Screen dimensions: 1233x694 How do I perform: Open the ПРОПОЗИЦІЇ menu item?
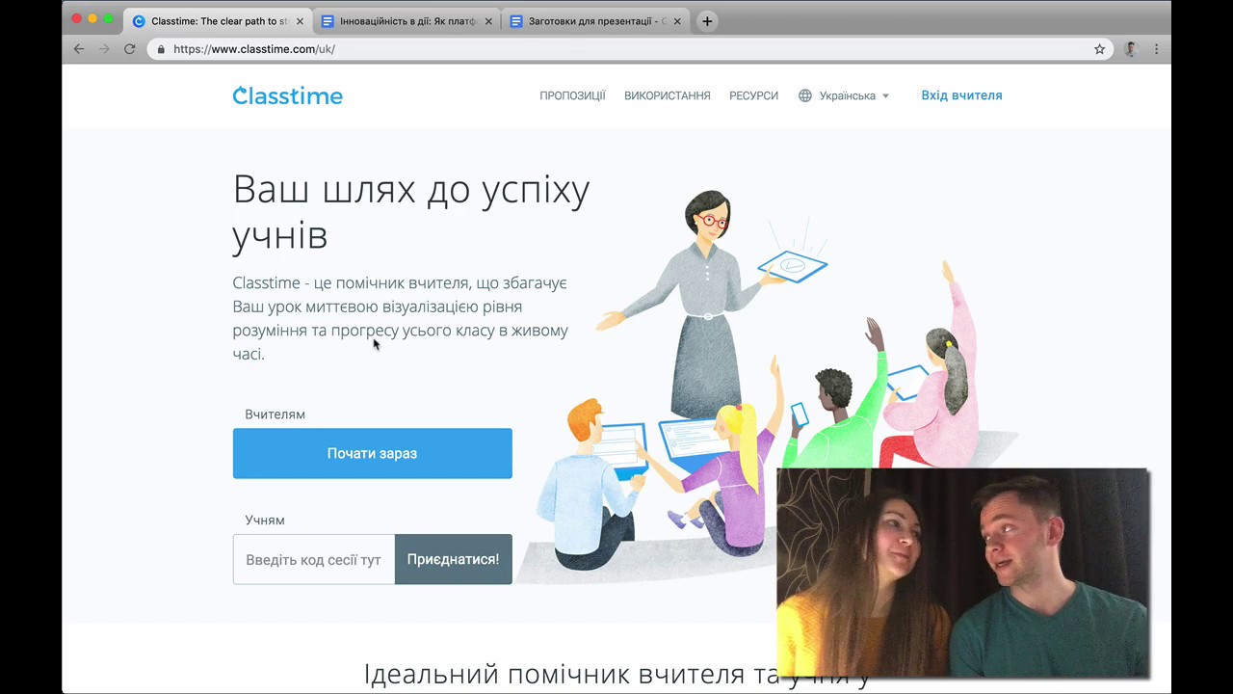tap(572, 95)
